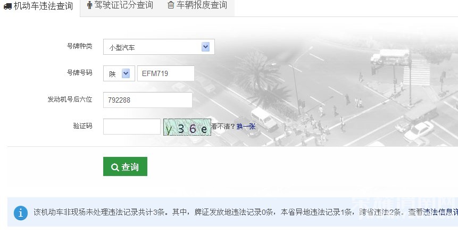Expand the province dropdown showing 陕
458x234 pixels.
(119, 73)
